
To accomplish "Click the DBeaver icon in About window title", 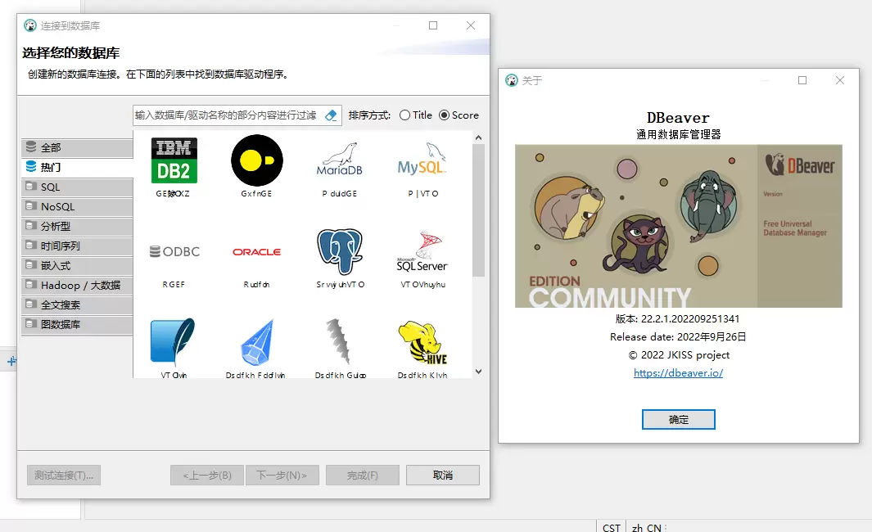I will pos(511,80).
